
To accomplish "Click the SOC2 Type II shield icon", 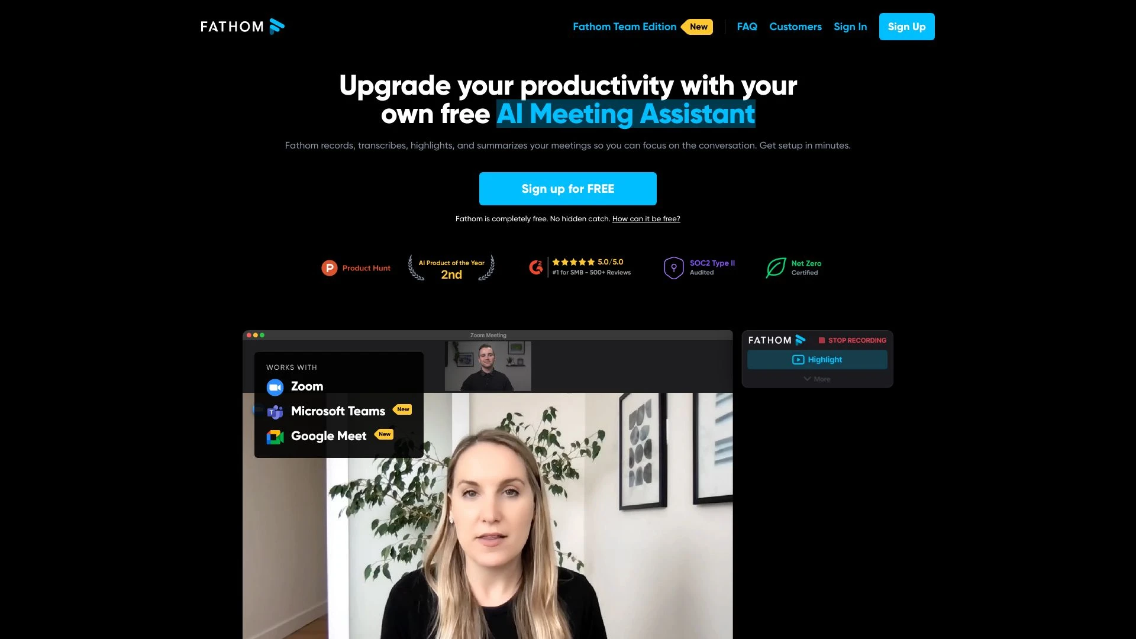I will [x=673, y=267].
